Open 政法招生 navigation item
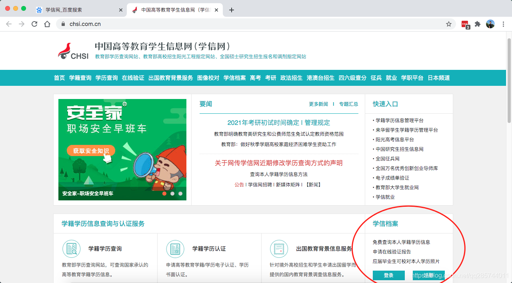 click(291, 78)
